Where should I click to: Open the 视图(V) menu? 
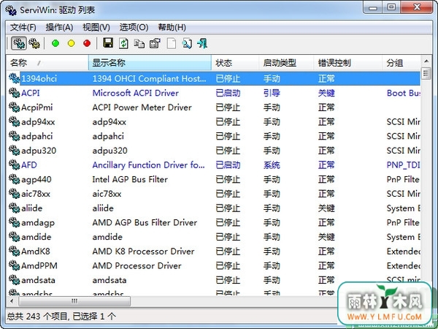point(96,28)
